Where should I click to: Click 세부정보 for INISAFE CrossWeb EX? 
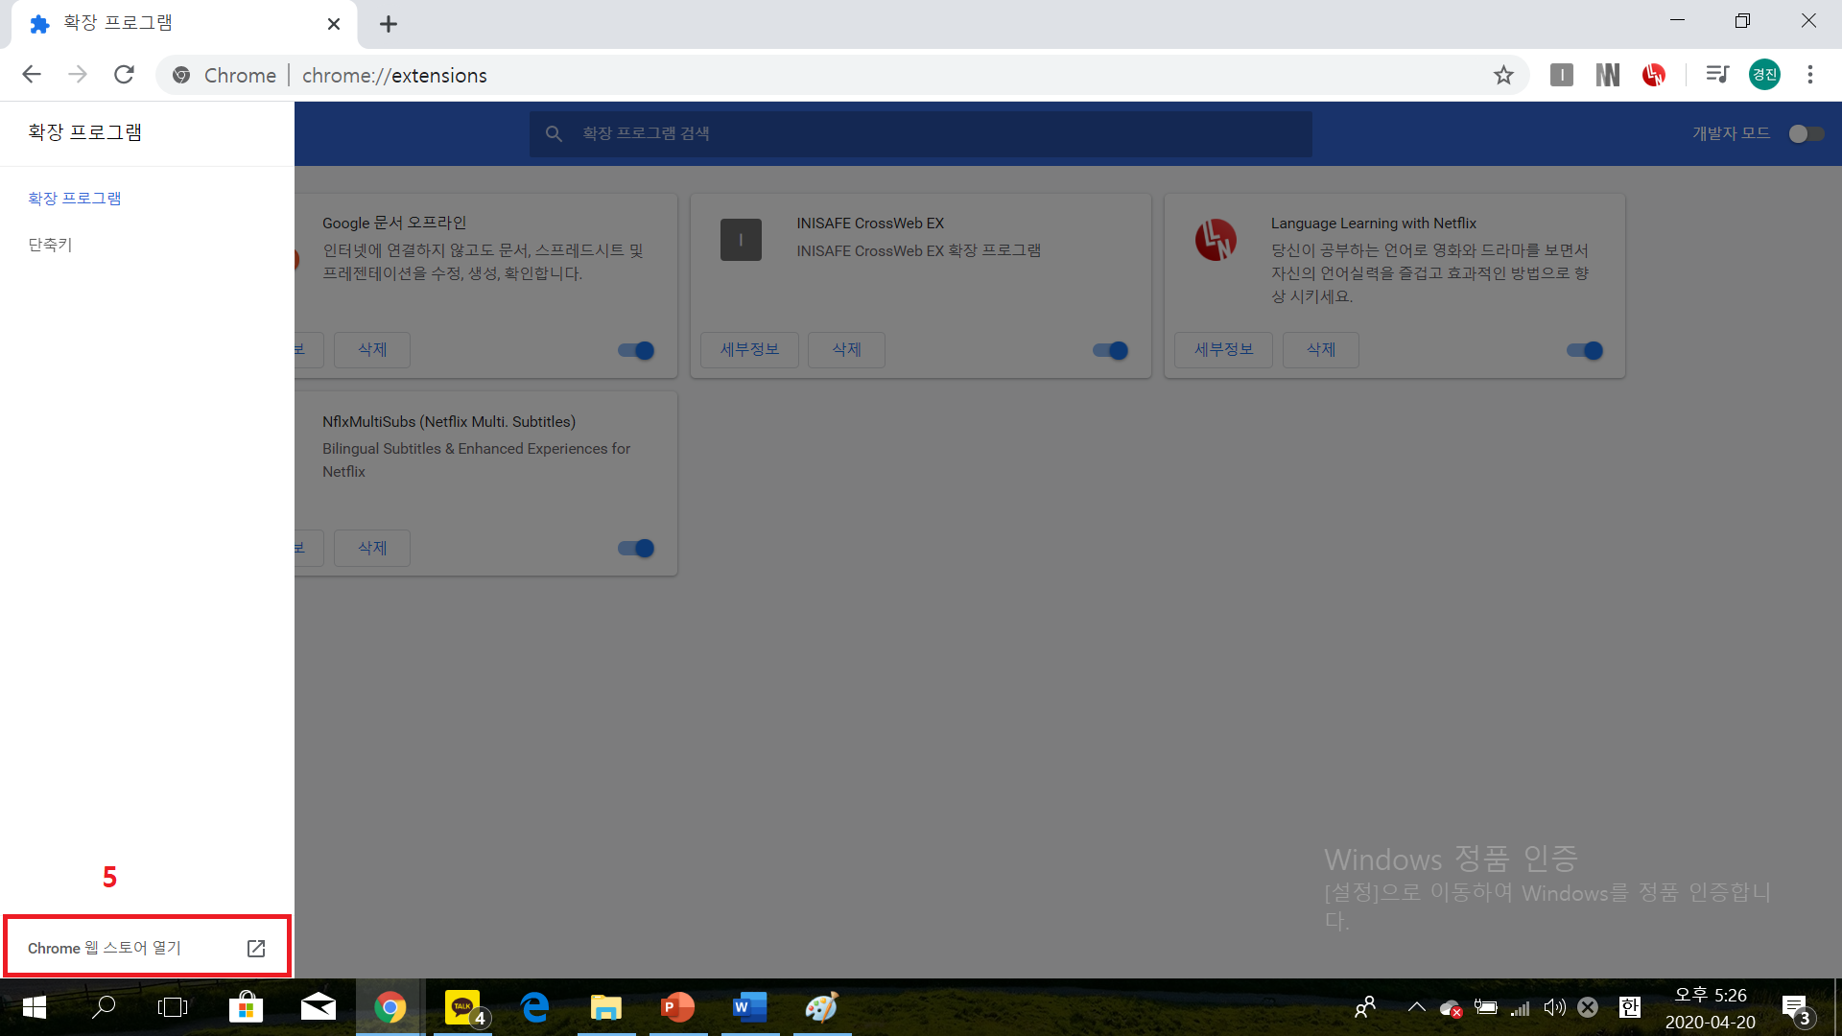coord(749,350)
